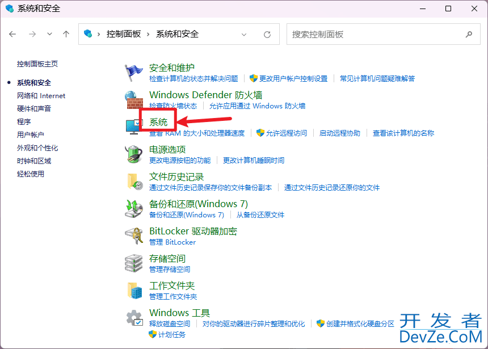Open 控制面板主页 in sidebar

point(37,64)
